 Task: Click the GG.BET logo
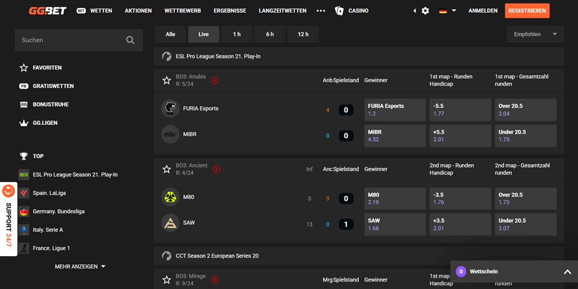(47, 10)
